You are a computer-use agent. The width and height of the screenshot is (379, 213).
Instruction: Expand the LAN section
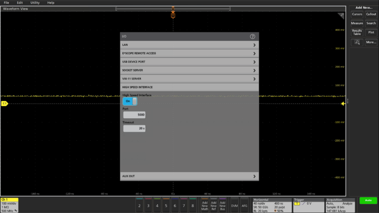point(189,45)
